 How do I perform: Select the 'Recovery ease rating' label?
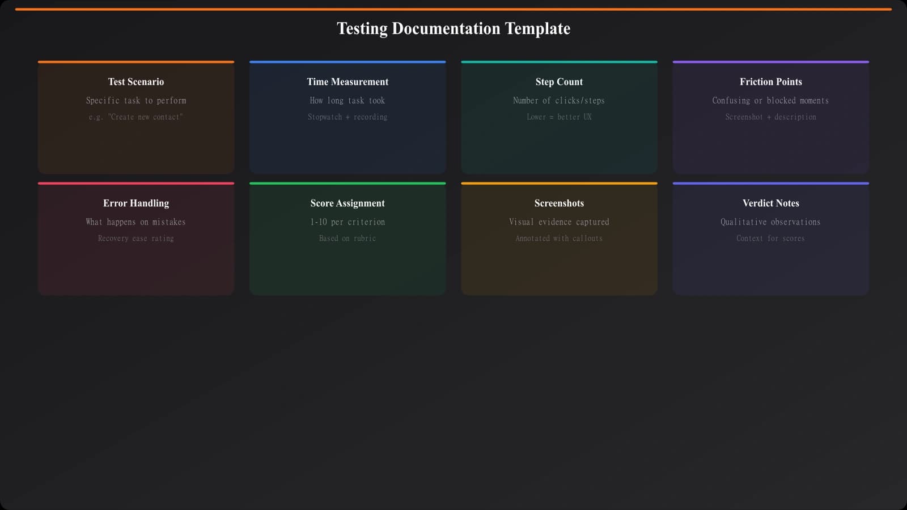click(135, 239)
